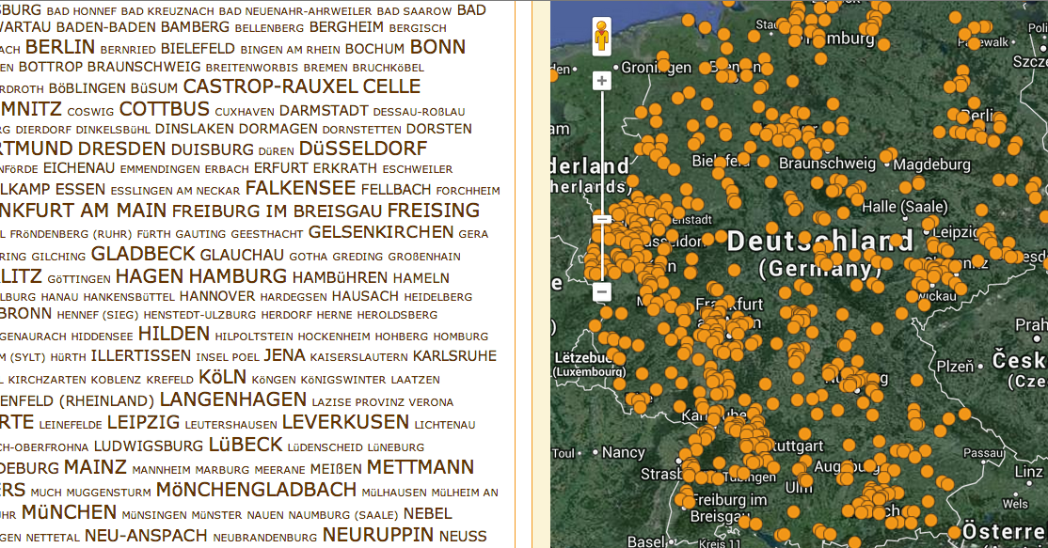Choose the MÜNCHEN tag

(69, 512)
